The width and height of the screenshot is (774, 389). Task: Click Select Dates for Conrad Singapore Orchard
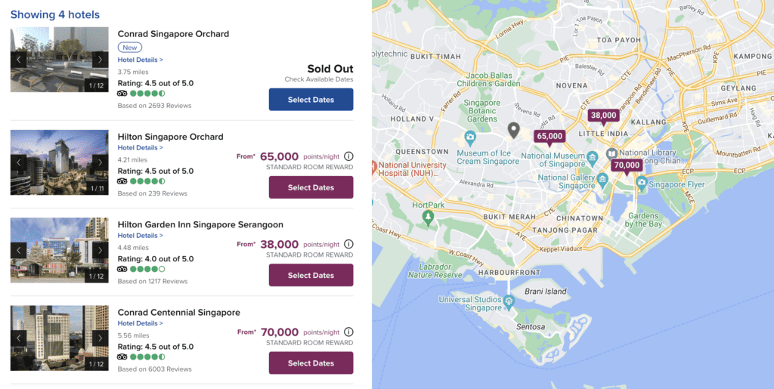tap(311, 100)
